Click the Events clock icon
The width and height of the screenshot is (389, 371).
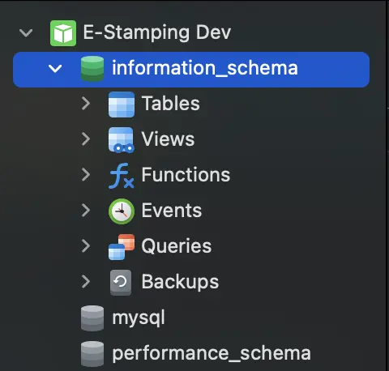(x=122, y=211)
